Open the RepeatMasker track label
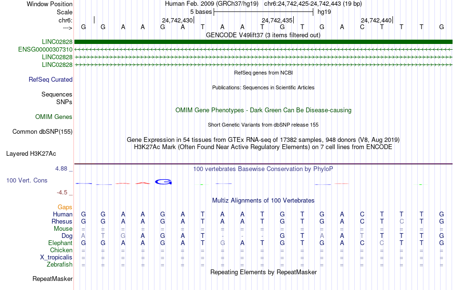The height and width of the screenshot is (290, 453). click(52, 279)
